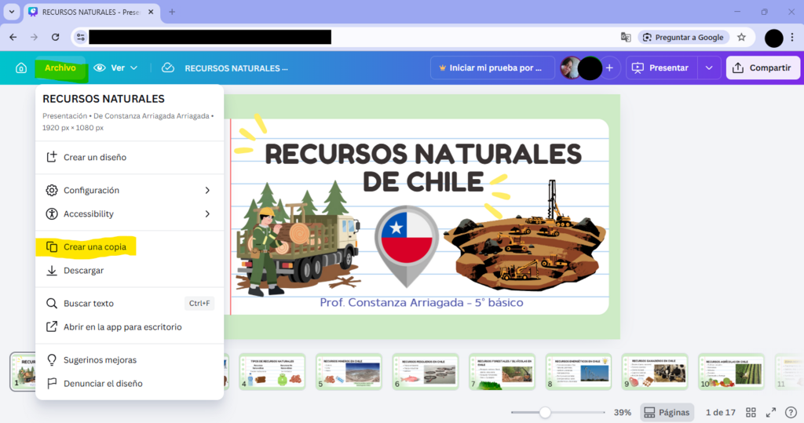This screenshot has height=423, width=804.
Task: Close the RECURSOS NATURALES browser tab
Action: [x=151, y=12]
